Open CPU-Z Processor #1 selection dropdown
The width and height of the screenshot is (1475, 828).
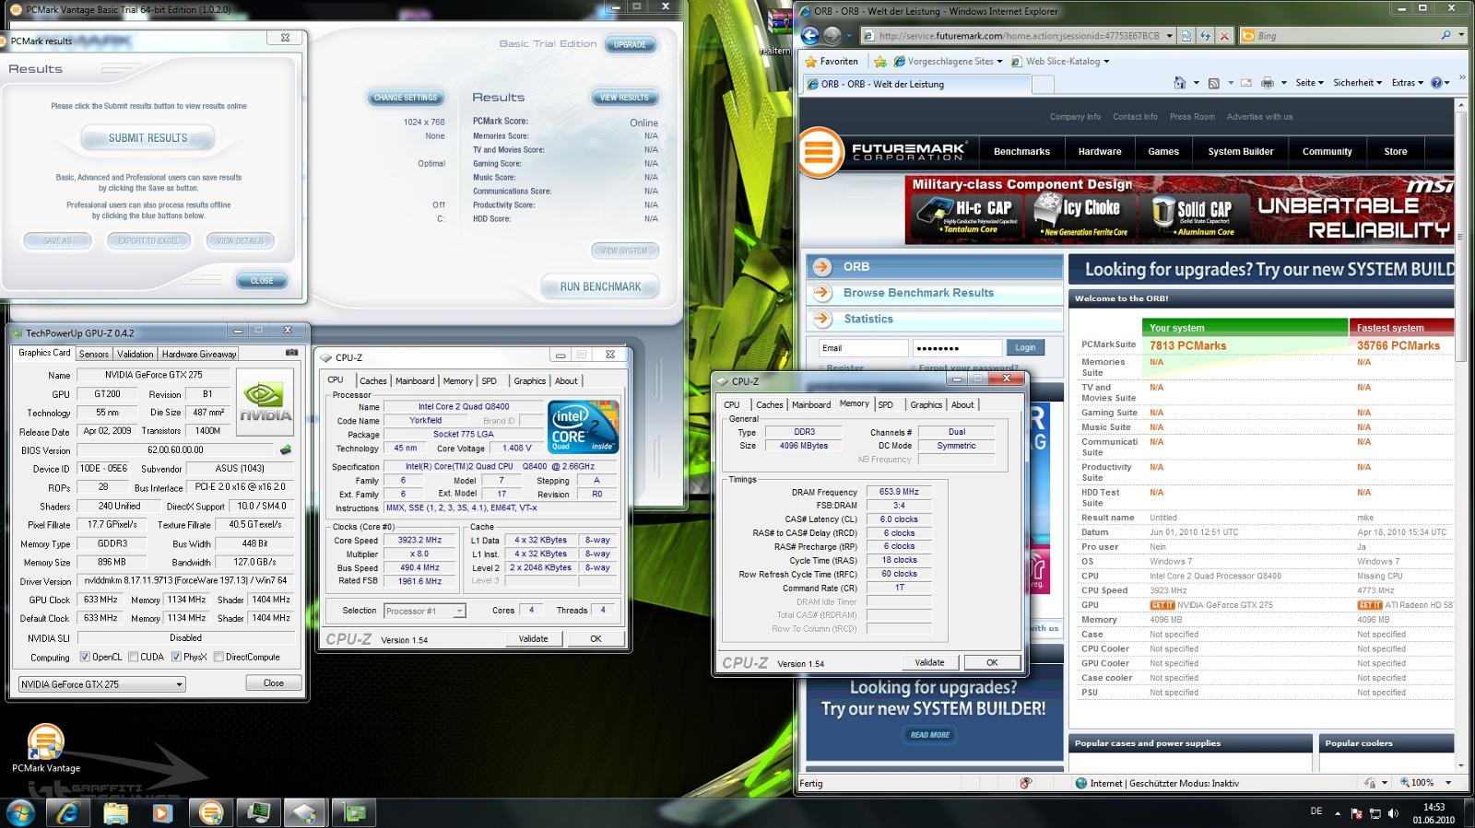424,611
